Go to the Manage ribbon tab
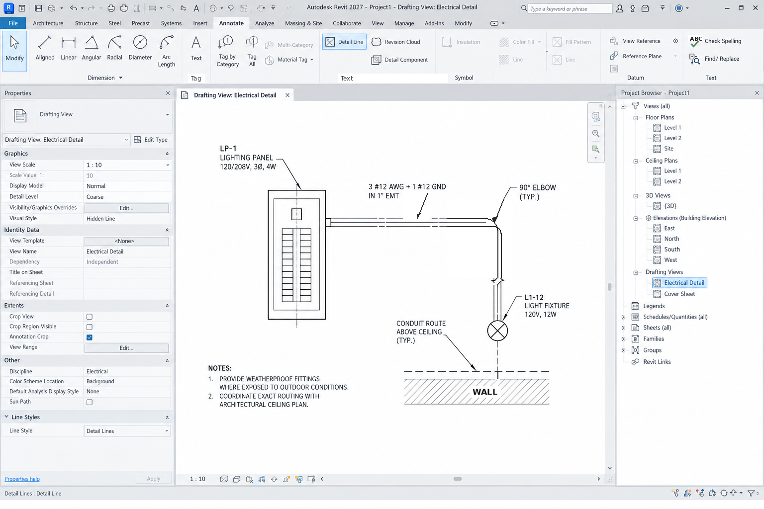Viewport: 764px width, 509px height. pyautogui.click(x=404, y=23)
